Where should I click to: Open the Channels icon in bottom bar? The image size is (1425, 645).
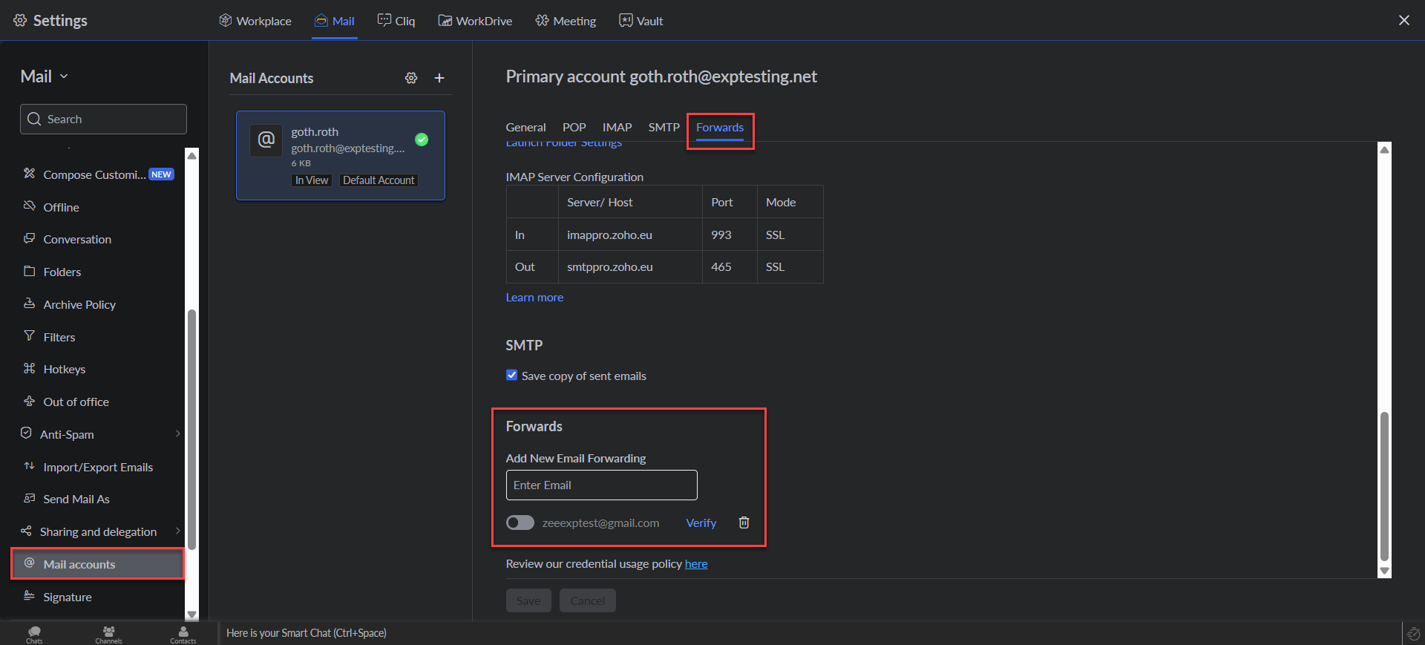pos(108,633)
